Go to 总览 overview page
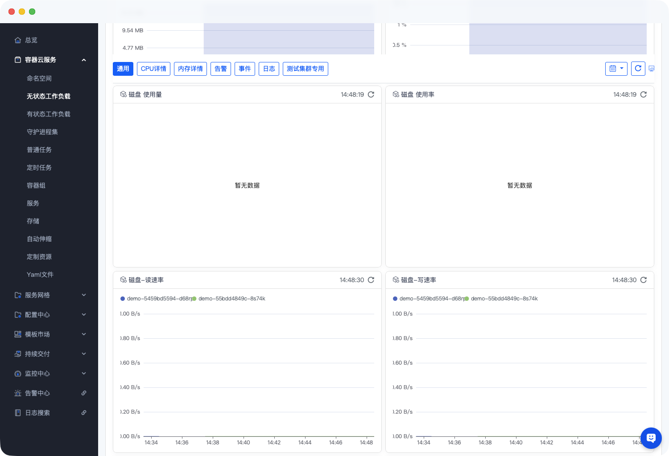The width and height of the screenshot is (669, 456). tap(31, 40)
